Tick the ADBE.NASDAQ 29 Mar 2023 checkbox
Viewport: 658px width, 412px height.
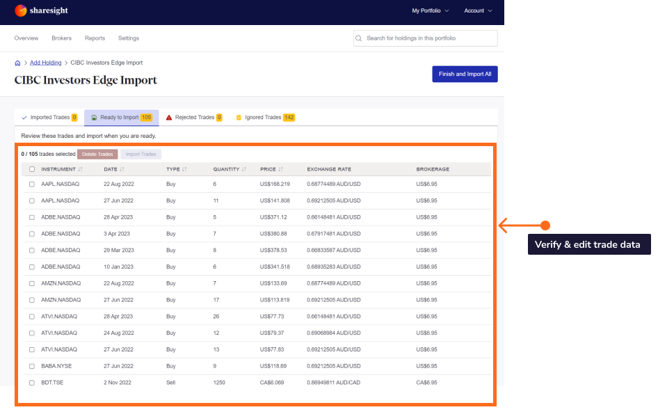tap(32, 251)
